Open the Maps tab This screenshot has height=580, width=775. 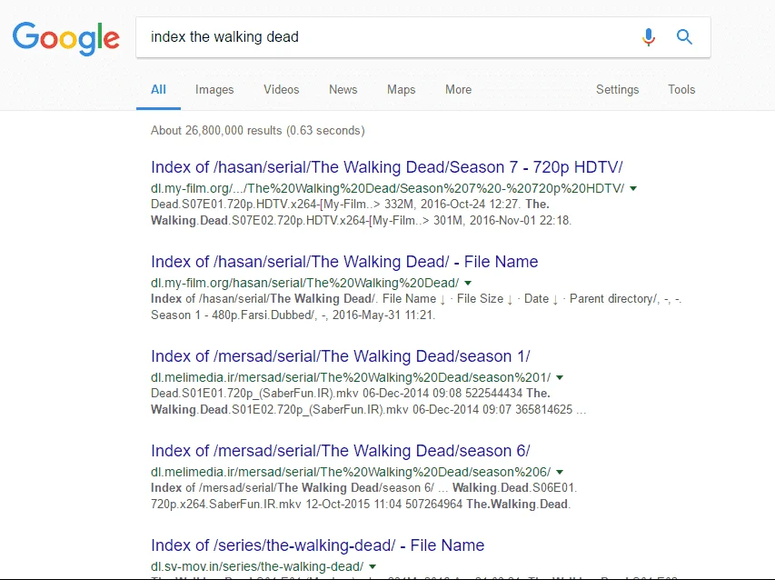point(401,89)
